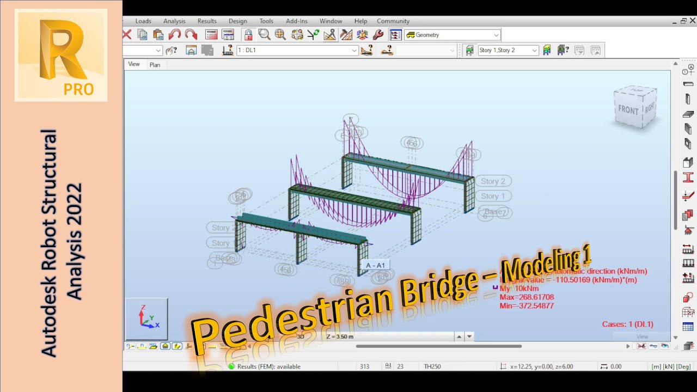Click the Results (FEM): available status

pos(265,366)
